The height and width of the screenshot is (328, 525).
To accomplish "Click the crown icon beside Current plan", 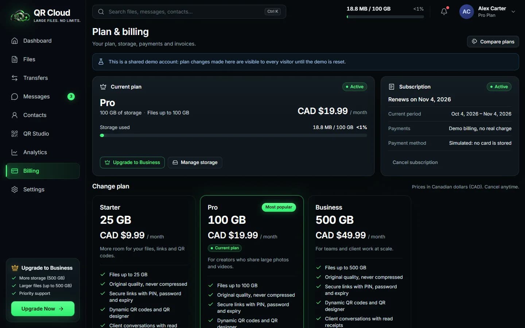I will 103,87.
